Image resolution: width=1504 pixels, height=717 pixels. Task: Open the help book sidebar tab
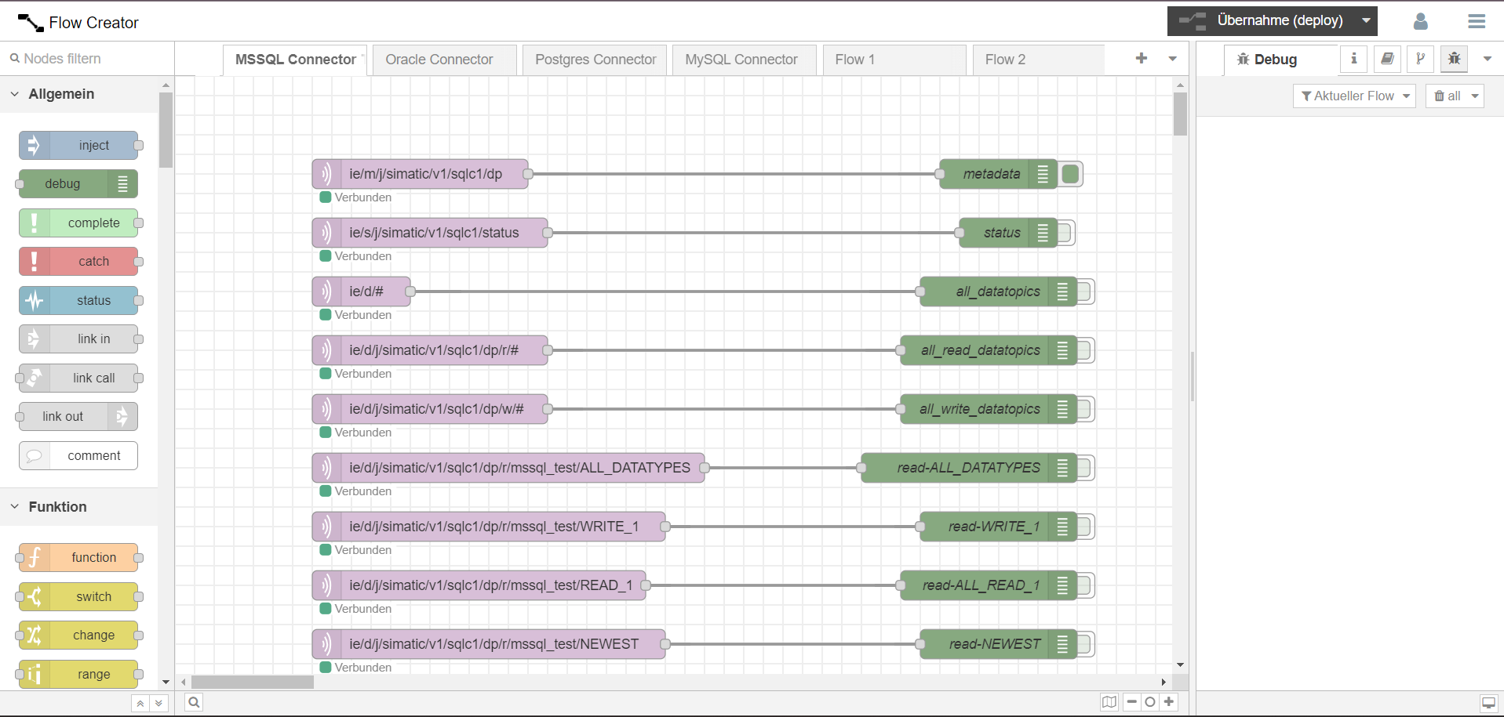[x=1387, y=59]
